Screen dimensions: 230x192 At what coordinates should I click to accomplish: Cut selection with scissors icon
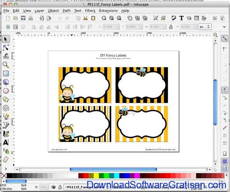(x=85, y=18)
